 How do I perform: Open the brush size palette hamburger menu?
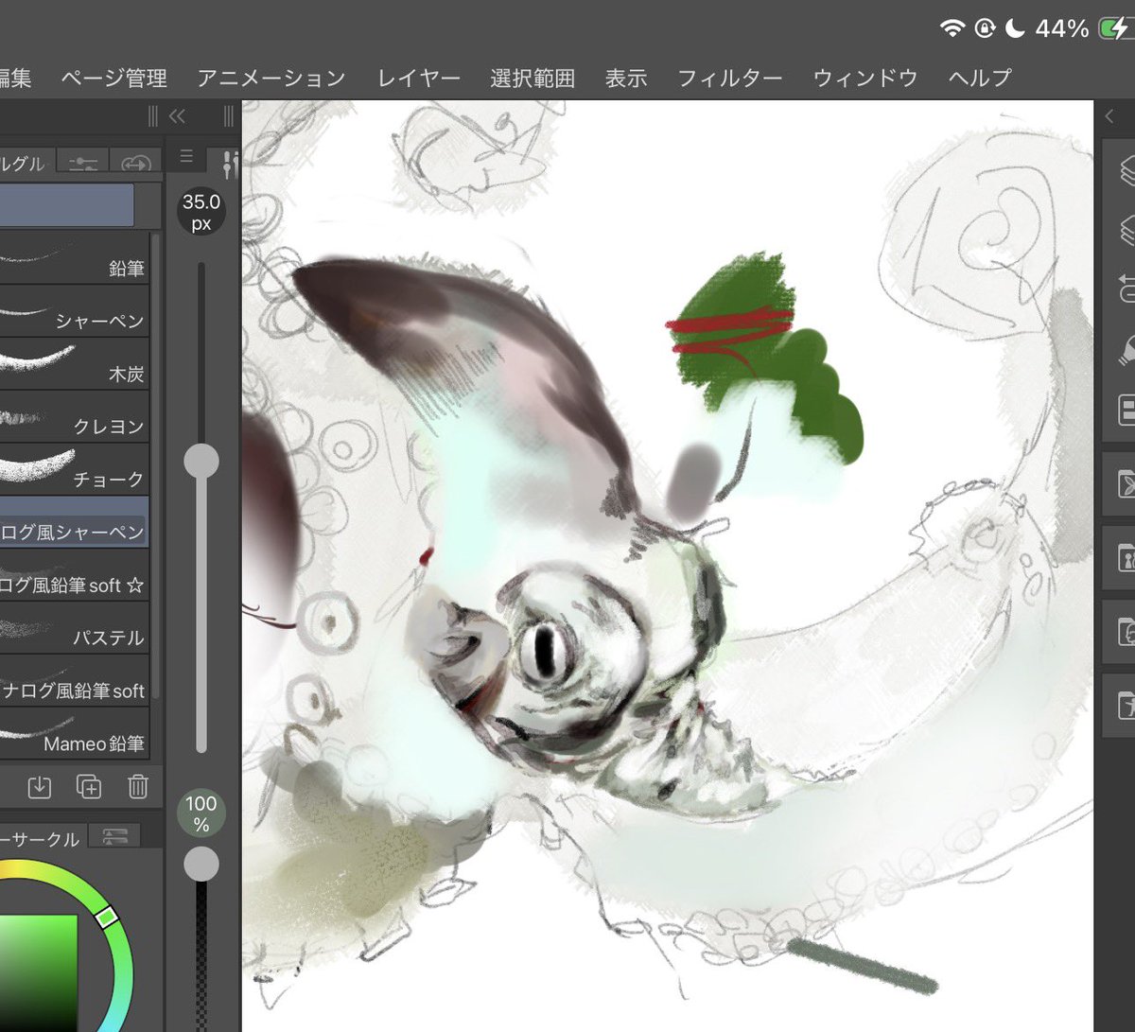click(x=186, y=156)
